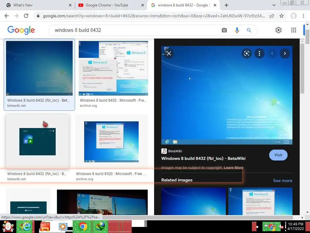The image size is (310, 233).
Task: Open preview panel more options menu
Action: 259,53
